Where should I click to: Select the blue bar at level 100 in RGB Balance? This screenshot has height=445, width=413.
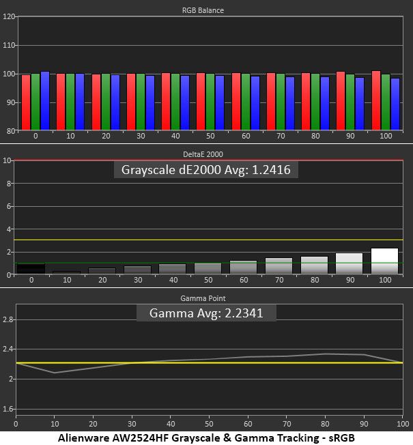click(x=395, y=104)
